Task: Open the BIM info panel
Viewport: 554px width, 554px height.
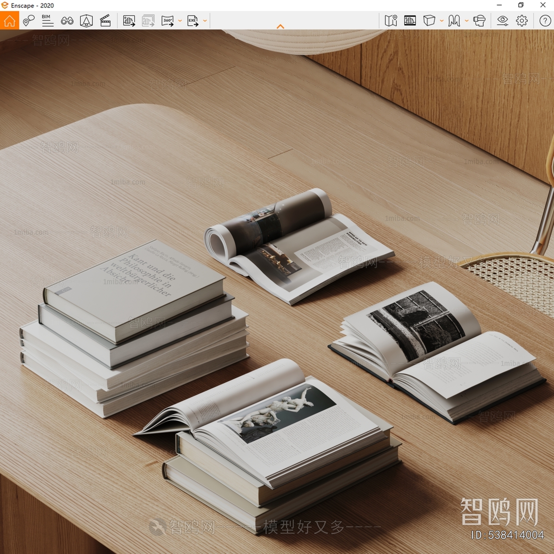Action: tap(47, 20)
